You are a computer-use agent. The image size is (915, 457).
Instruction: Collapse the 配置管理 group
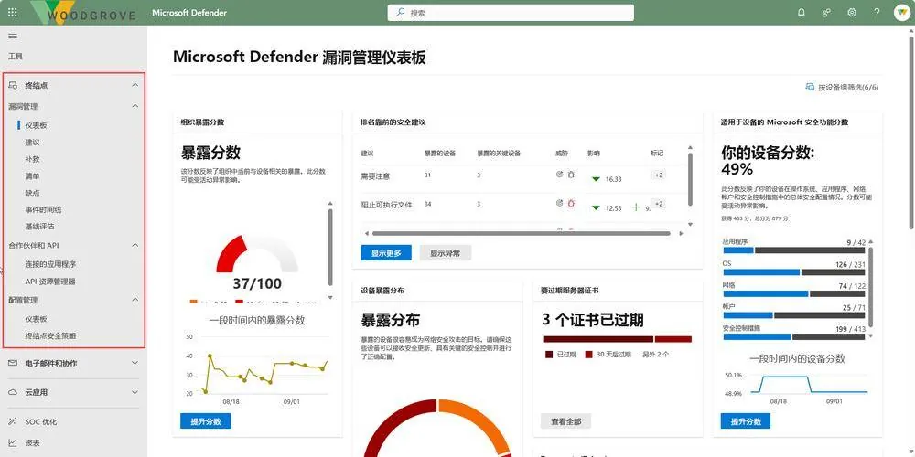point(135,300)
